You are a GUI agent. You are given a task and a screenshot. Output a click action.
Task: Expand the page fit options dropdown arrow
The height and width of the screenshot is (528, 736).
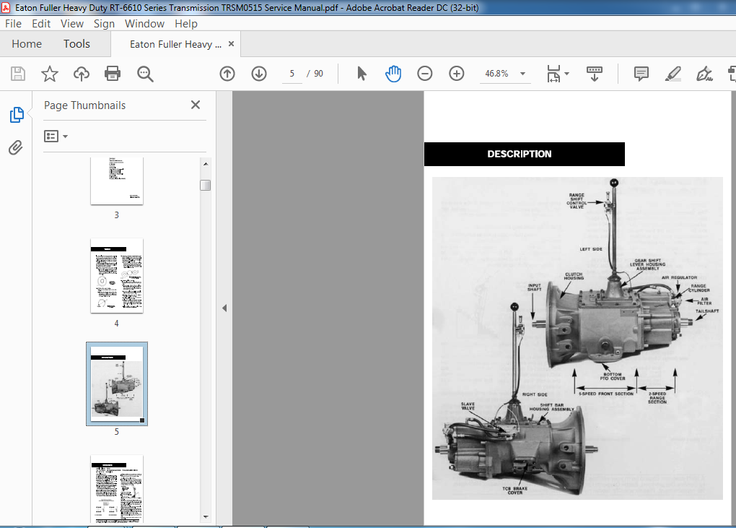[566, 74]
